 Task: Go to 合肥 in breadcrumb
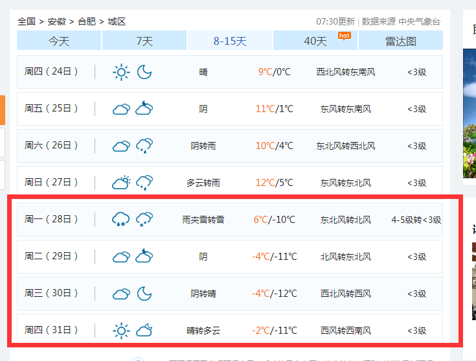(87, 21)
